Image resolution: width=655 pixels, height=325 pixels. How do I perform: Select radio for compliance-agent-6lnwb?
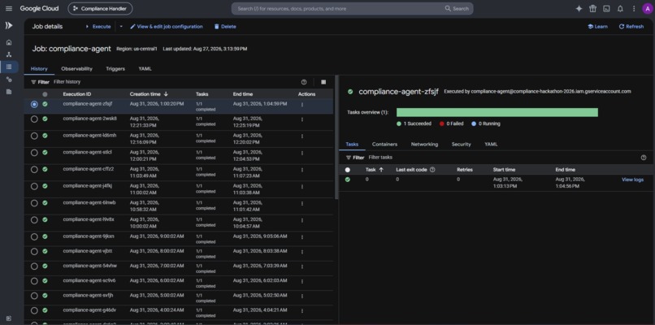click(34, 203)
